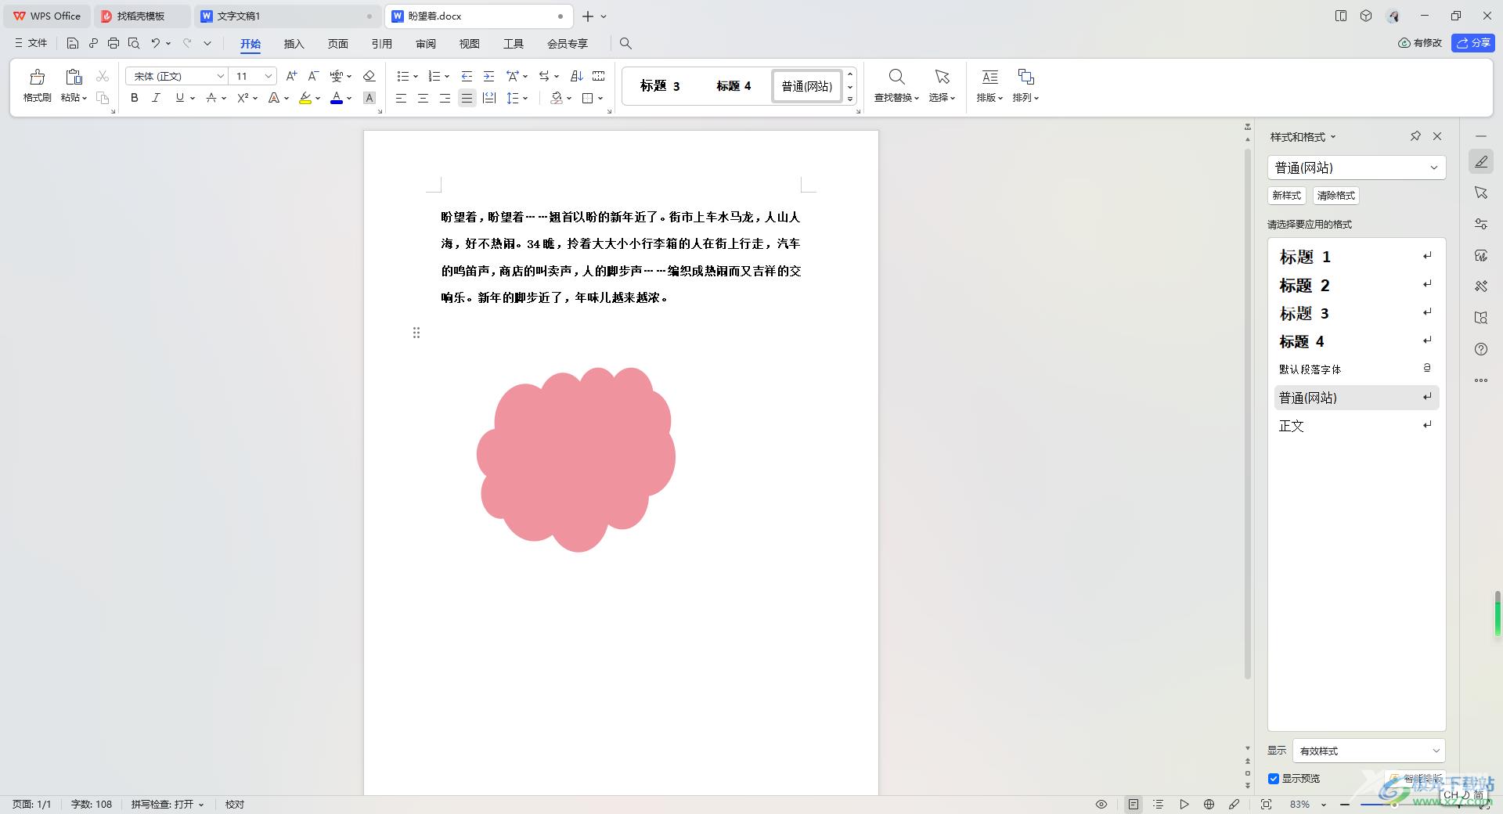The width and height of the screenshot is (1503, 814).
Task: Expand the styles gallery more arrow
Action: click(x=850, y=99)
